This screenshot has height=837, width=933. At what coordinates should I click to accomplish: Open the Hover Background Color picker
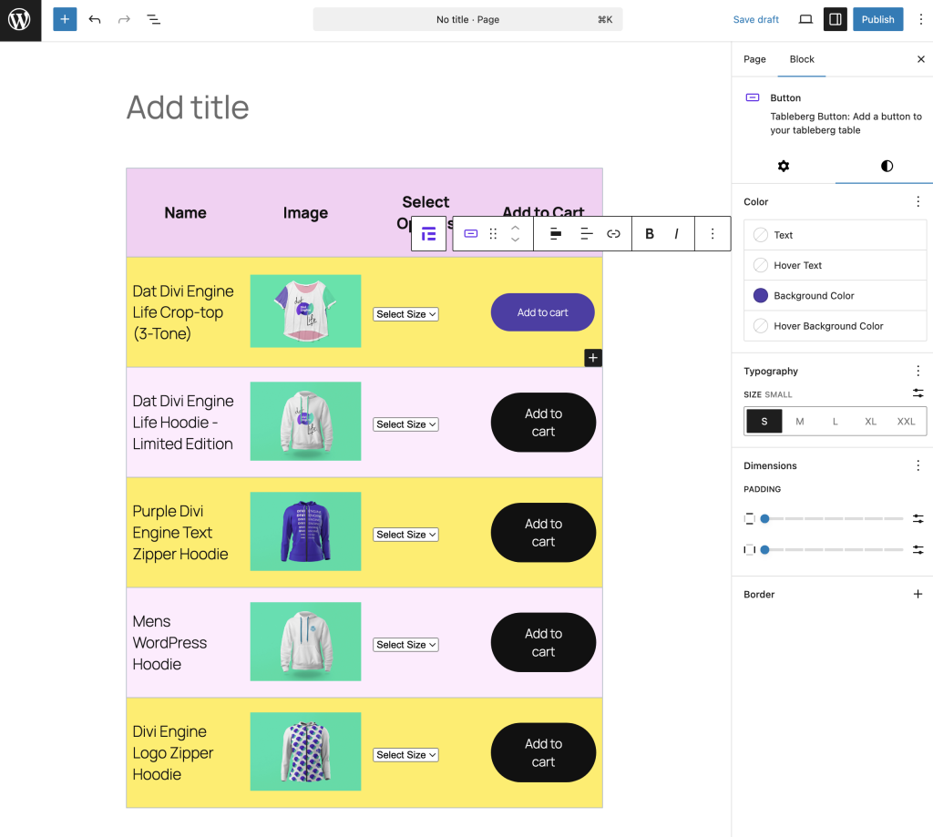(x=835, y=326)
